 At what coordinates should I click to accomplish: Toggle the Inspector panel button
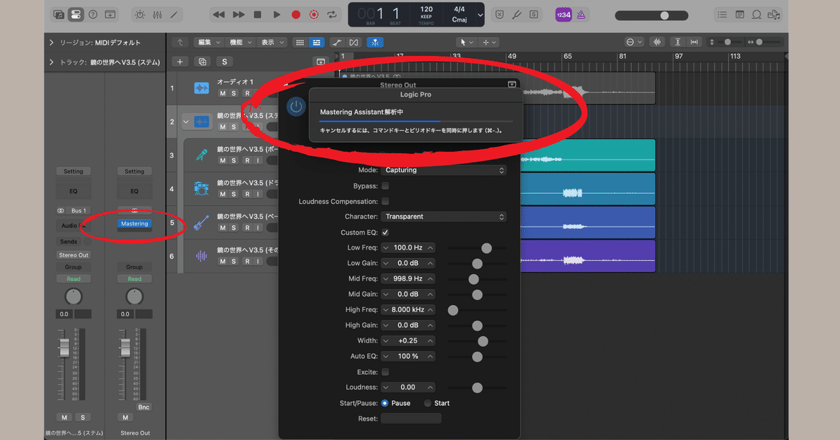point(76,14)
